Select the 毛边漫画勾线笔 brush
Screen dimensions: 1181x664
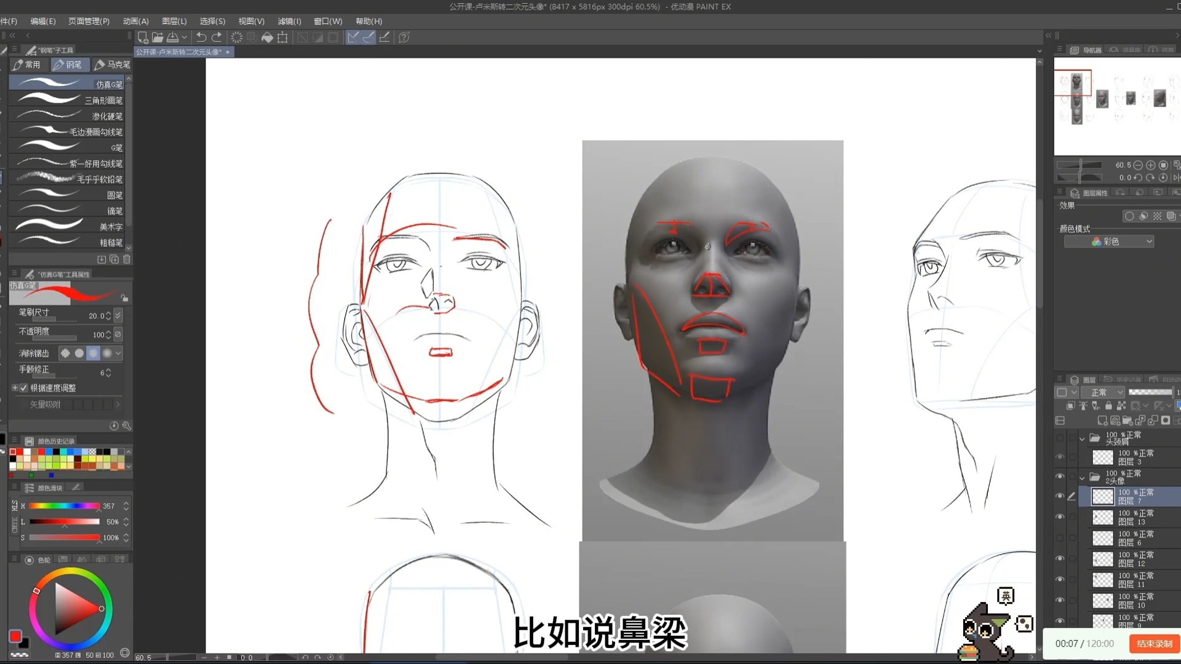[x=67, y=132]
